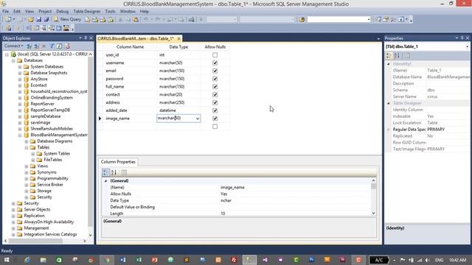Uncheck Allow Nulls for added_date
The image size is (472, 265).
(215, 110)
